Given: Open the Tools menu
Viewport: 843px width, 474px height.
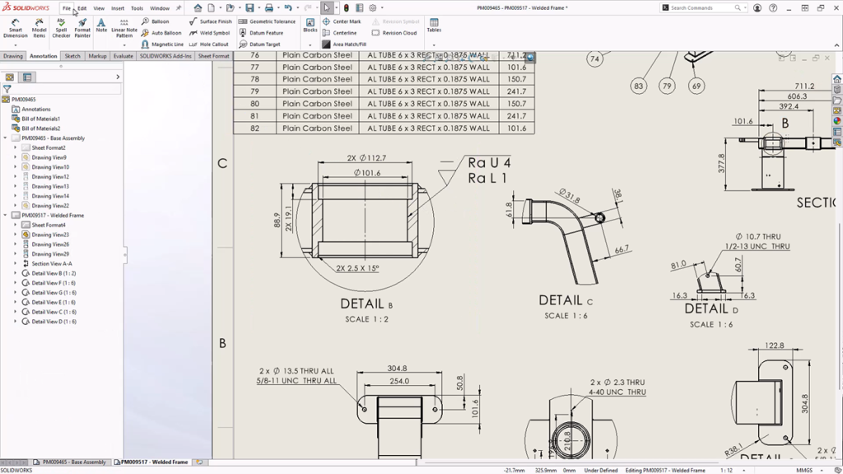Looking at the screenshot, I should pos(137,8).
